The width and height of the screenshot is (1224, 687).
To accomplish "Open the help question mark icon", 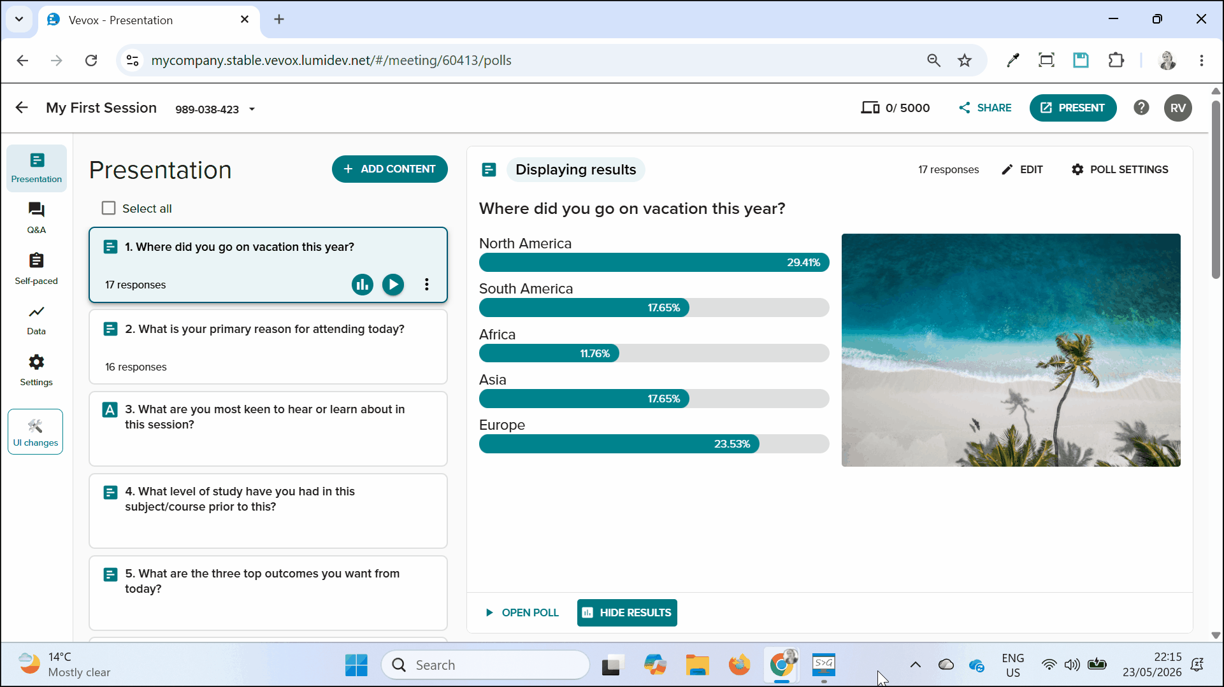I will pyautogui.click(x=1141, y=108).
